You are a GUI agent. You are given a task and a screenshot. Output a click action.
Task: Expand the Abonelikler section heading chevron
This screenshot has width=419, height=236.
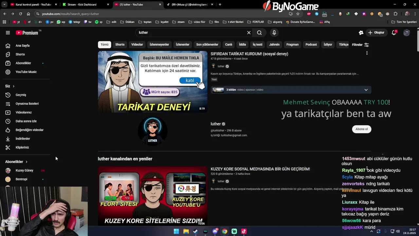(x=27, y=162)
